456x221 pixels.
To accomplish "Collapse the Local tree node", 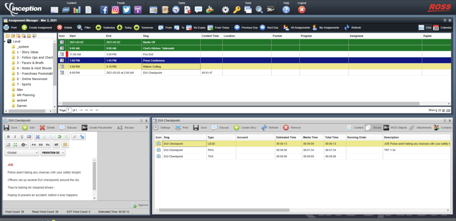I will pyautogui.click(x=5, y=41).
